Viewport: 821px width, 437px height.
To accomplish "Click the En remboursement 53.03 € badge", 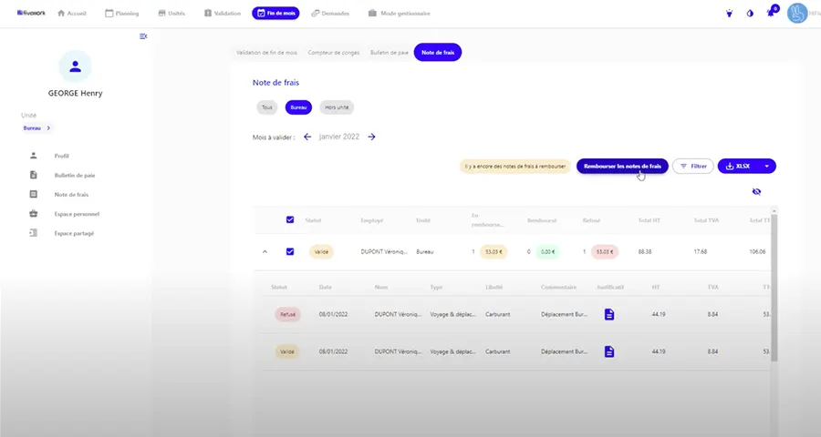I will [494, 252].
